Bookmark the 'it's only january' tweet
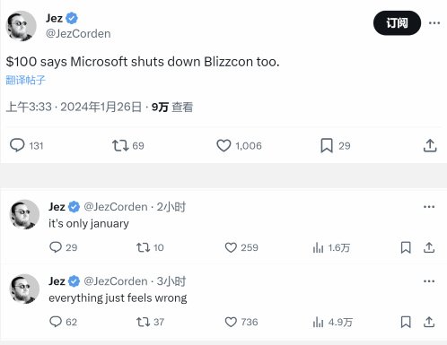Image resolution: width=447 pixels, height=345 pixels. click(x=406, y=247)
